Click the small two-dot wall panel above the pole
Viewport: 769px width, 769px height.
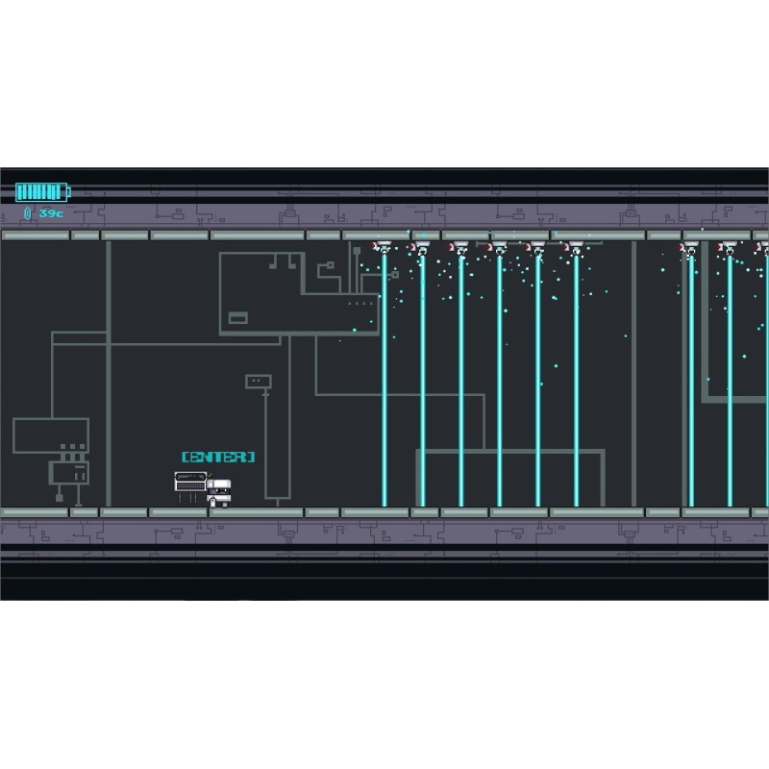(259, 382)
